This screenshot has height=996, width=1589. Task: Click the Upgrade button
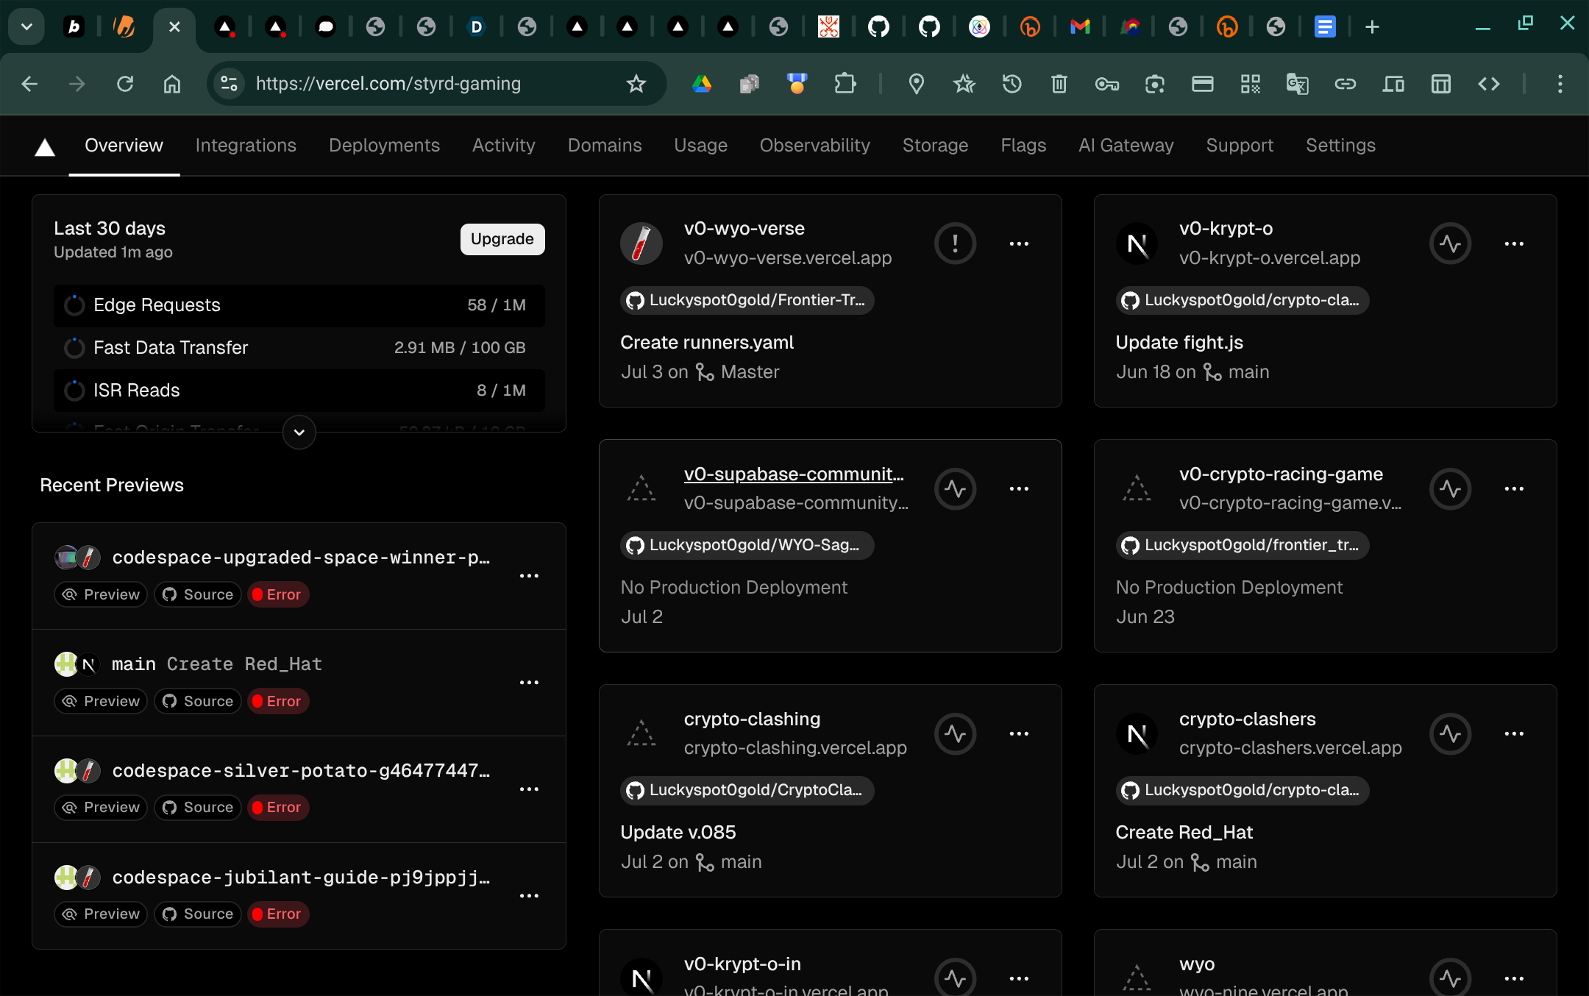click(502, 239)
